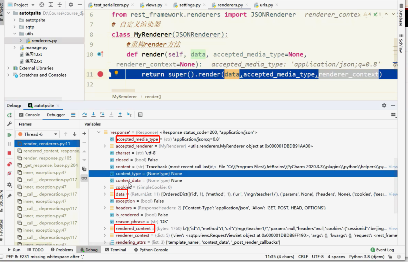Toggle breakpoint on line 11
The image size is (408, 262).
pos(100,74)
